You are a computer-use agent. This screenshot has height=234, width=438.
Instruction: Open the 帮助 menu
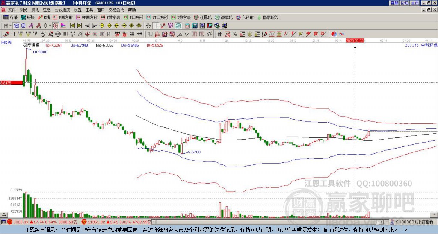pos(132,10)
